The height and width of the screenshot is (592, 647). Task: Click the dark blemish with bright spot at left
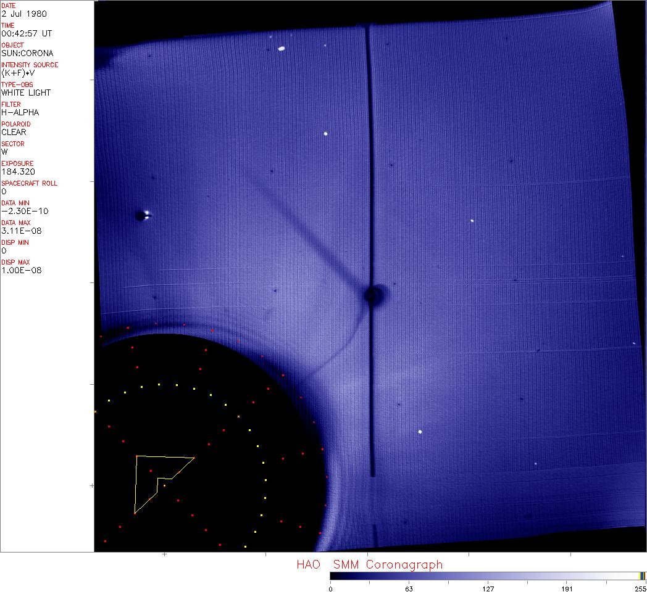143,215
